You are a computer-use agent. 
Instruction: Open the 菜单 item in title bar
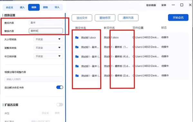164,5
